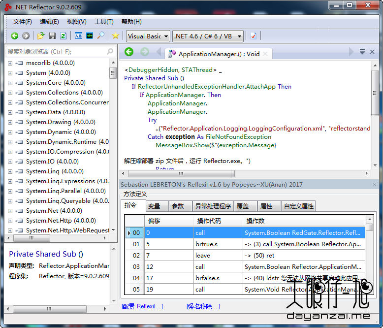Click the code pane vertical scrollbar thumb

click(x=375, y=93)
